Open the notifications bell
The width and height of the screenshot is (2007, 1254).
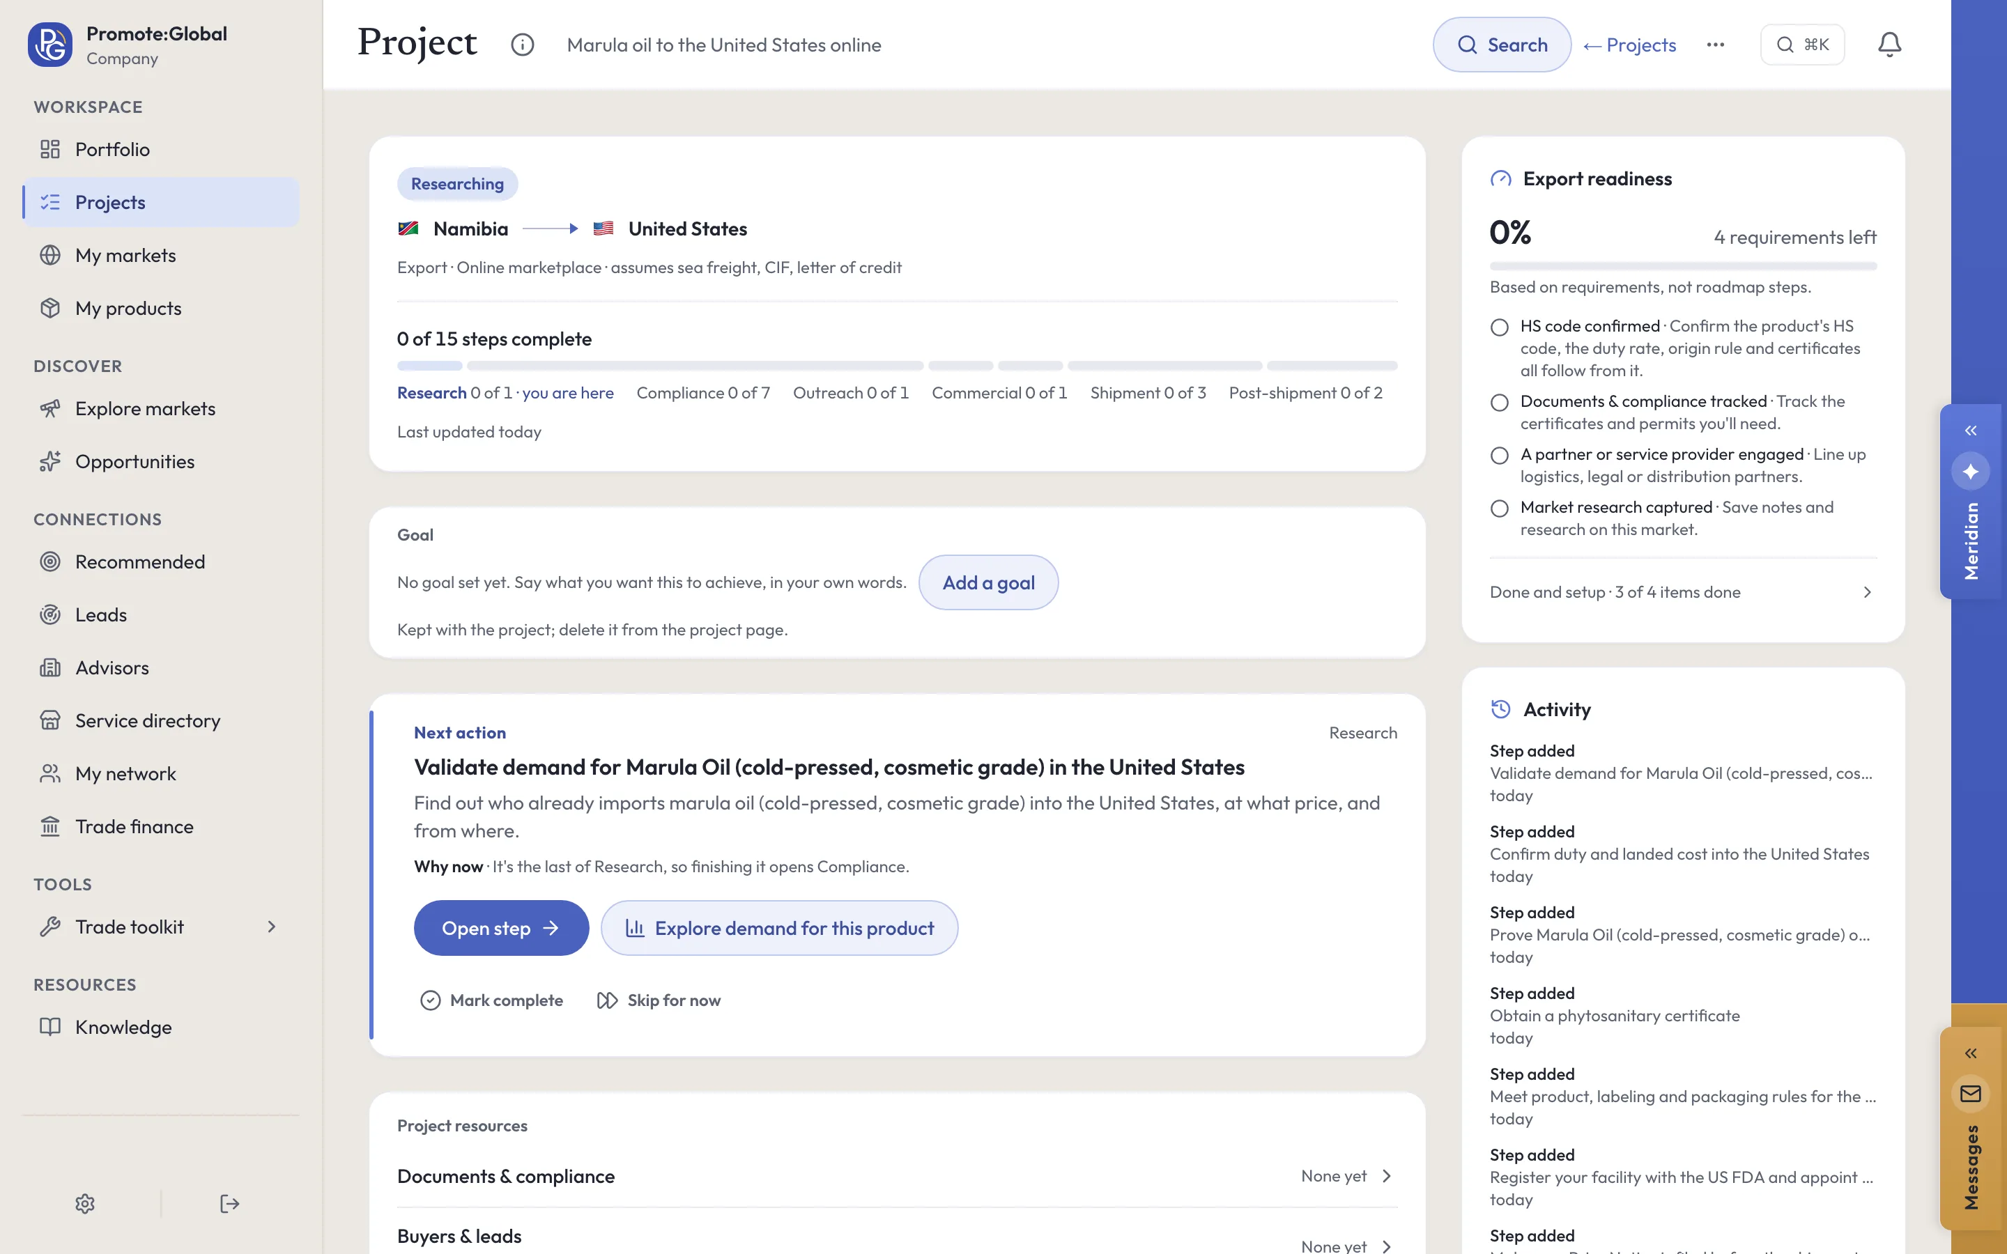pyautogui.click(x=1889, y=45)
